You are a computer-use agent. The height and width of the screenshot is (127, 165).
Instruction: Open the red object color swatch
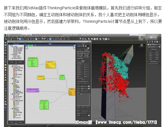[x=159, y=63]
